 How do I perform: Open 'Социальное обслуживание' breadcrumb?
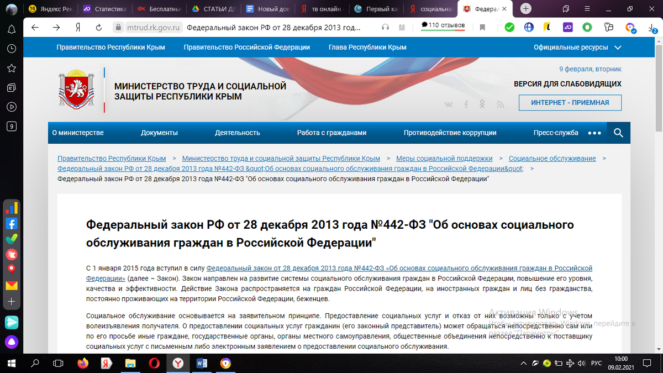(552, 159)
